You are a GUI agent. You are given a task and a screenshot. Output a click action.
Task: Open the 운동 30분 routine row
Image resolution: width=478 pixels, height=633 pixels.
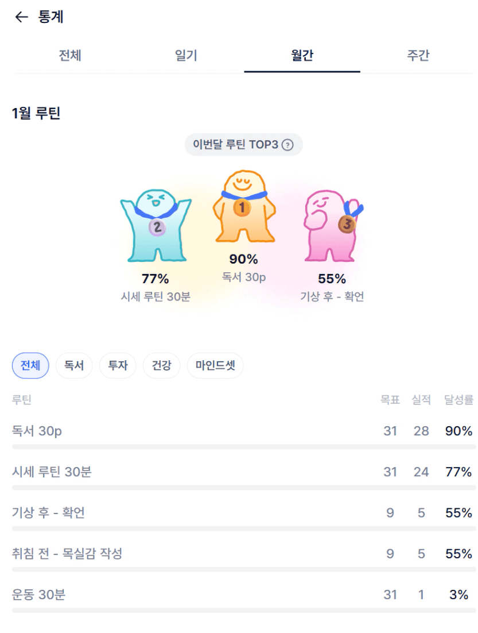click(39, 595)
